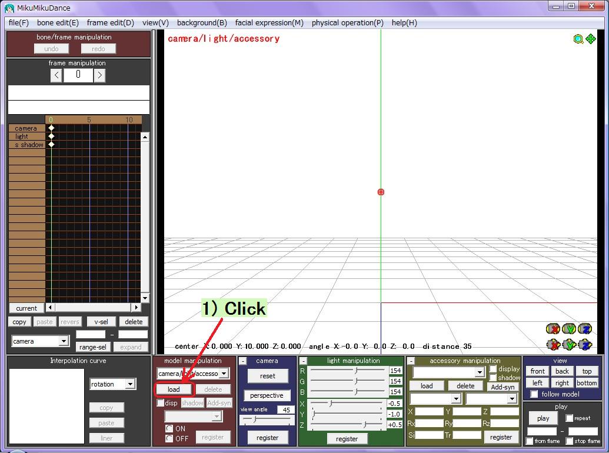
Task: Open the dropdown below accessory Add-syn button
Action: pyautogui.click(x=513, y=399)
